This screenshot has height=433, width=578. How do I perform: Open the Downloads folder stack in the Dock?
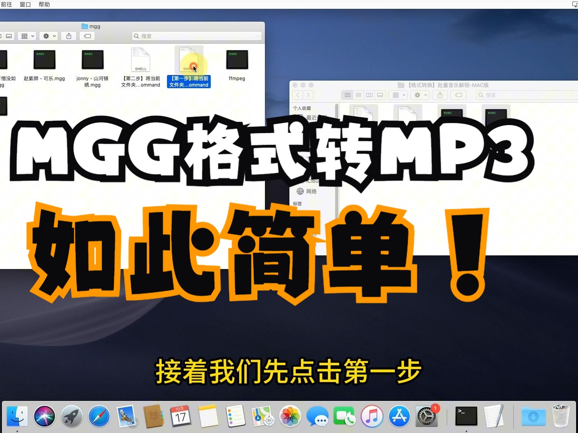point(533,416)
